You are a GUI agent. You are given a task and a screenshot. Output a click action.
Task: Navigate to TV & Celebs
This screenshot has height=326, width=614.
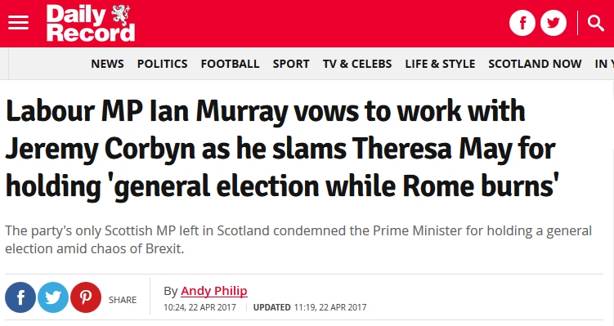357,64
